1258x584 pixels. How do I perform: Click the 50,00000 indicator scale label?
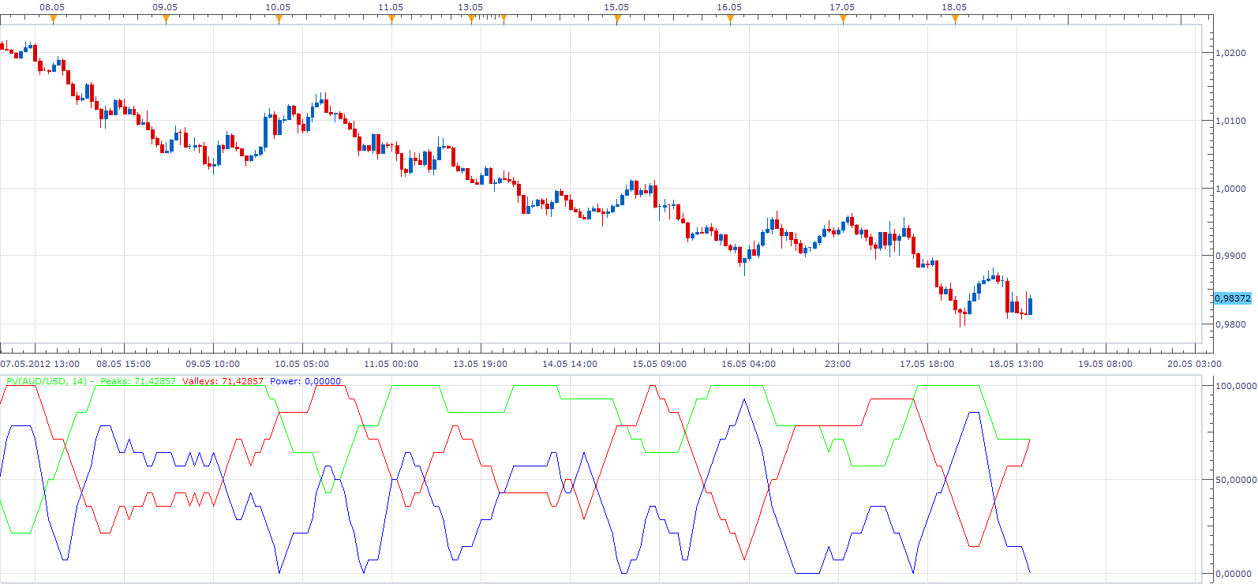[x=1236, y=480]
